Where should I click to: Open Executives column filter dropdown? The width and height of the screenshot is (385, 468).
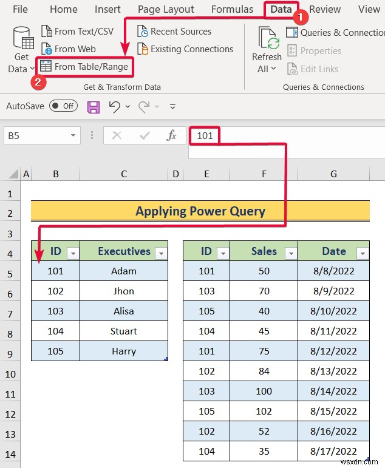pos(161,253)
